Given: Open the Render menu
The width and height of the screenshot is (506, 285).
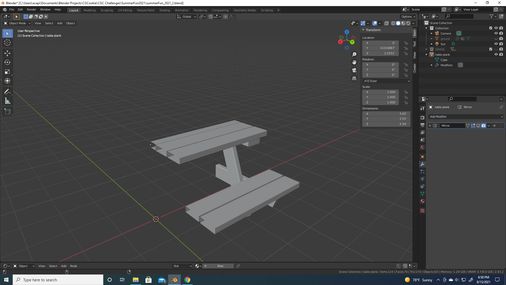Looking at the screenshot, I should pos(31,9).
